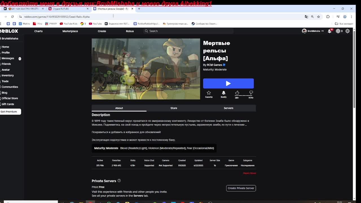Open the Chrome profile icon

(x=345, y=17)
